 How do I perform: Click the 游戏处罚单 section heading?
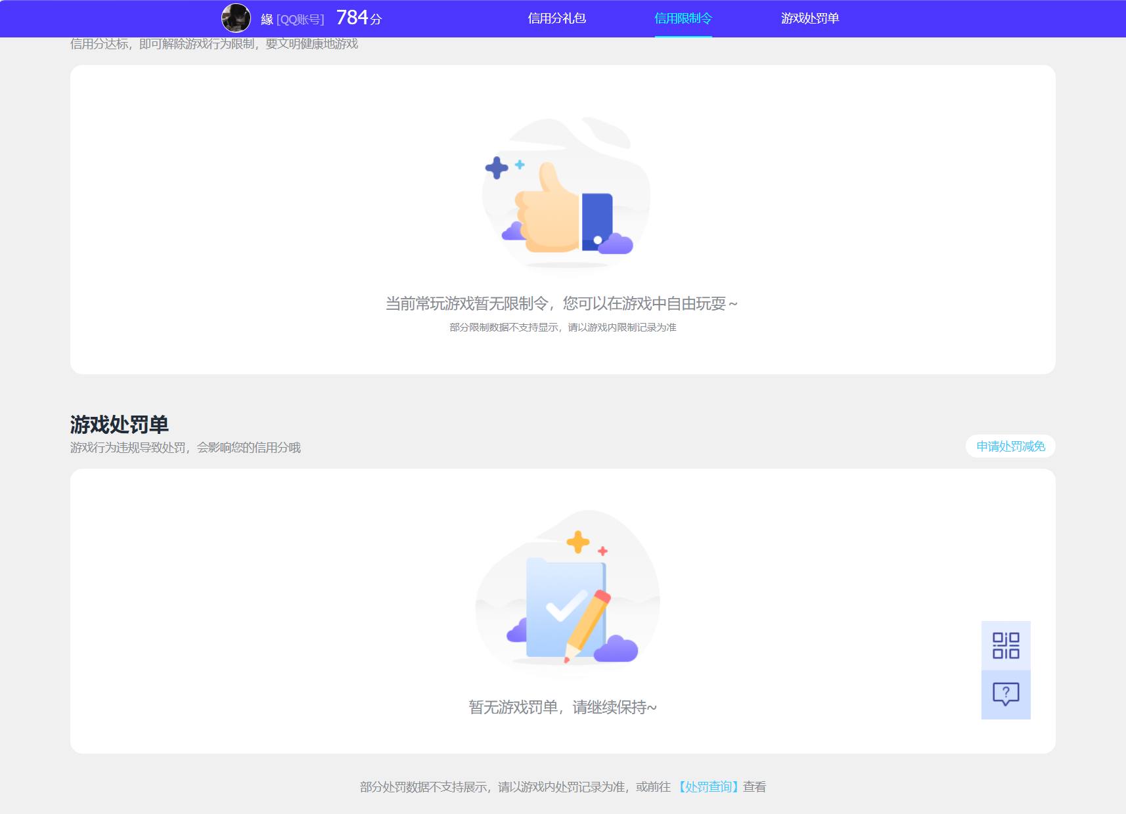pyautogui.click(x=120, y=425)
